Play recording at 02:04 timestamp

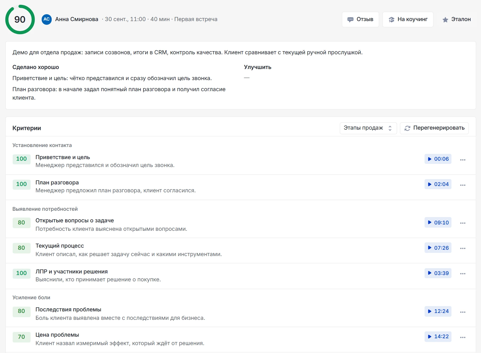[x=438, y=184]
